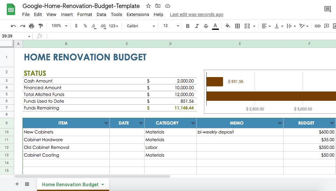
Task: Open text wrapping dropdown
Action: 292,26
